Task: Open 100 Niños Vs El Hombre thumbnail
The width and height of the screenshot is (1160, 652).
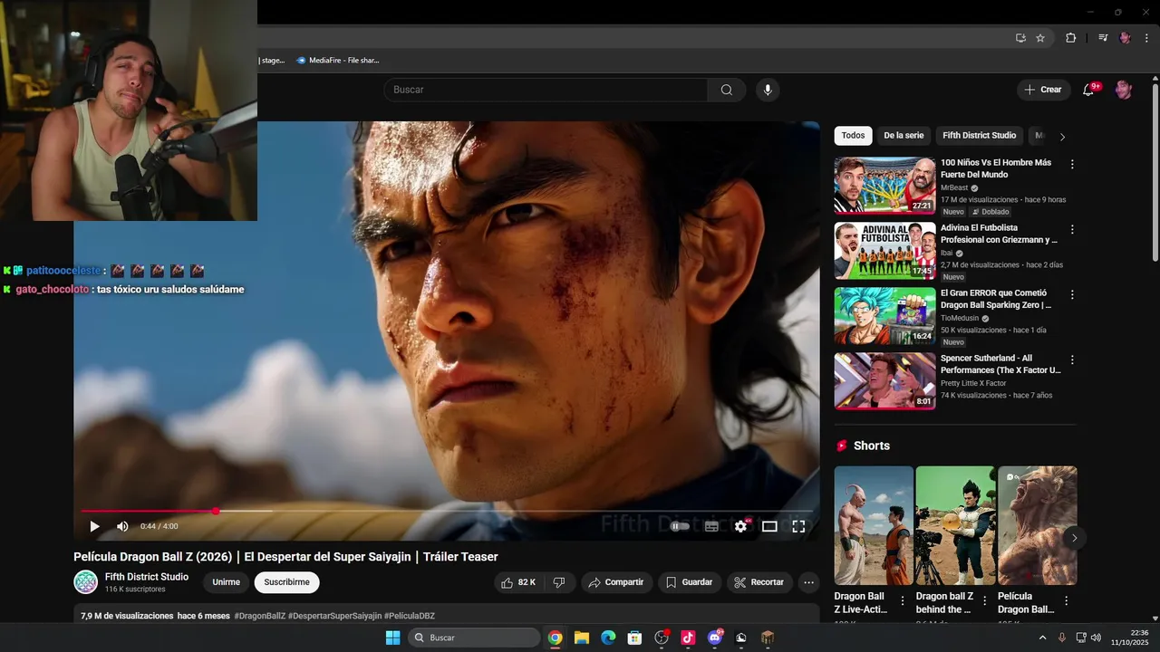Action: [885, 186]
